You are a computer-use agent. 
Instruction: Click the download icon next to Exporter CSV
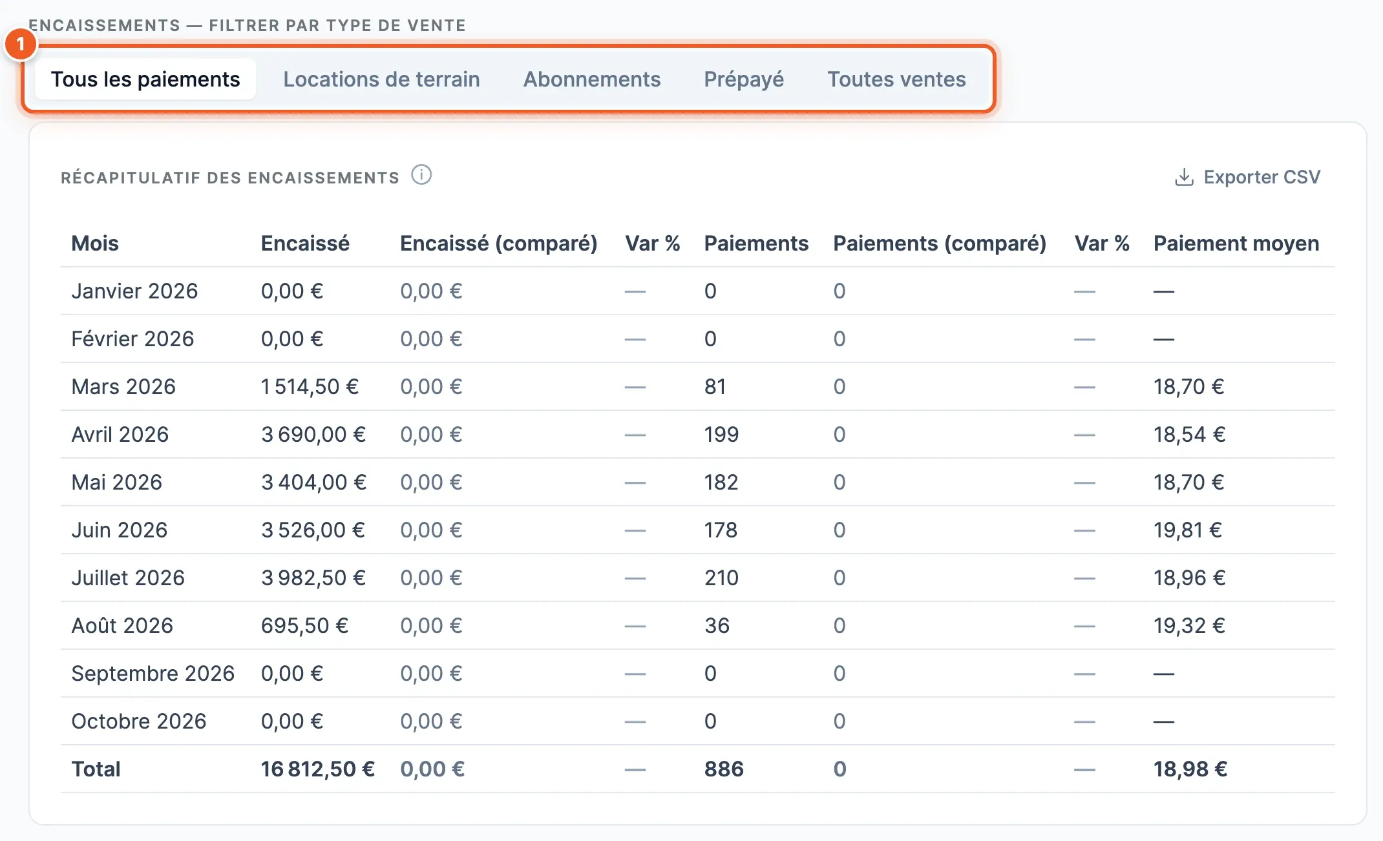click(x=1184, y=177)
